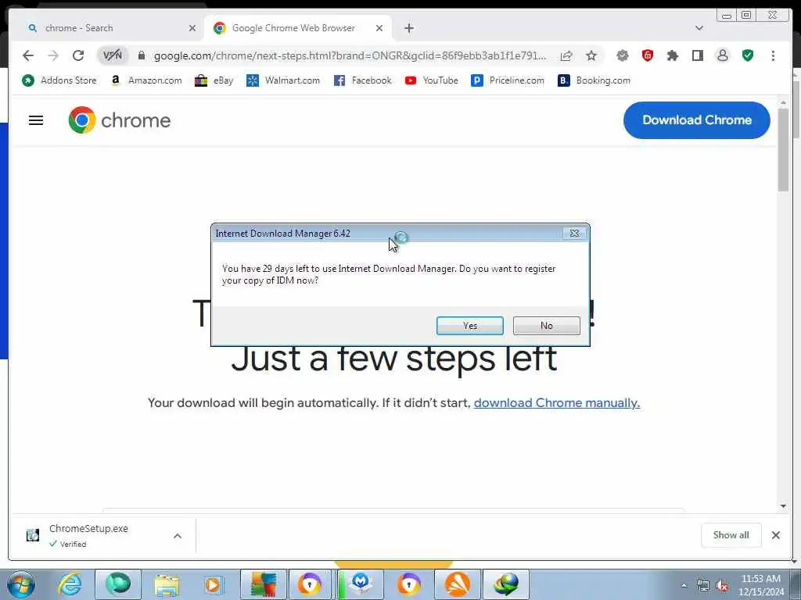Image resolution: width=801 pixels, height=600 pixels.
Task: Click Show all downloads
Action: click(x=731, y=535)
